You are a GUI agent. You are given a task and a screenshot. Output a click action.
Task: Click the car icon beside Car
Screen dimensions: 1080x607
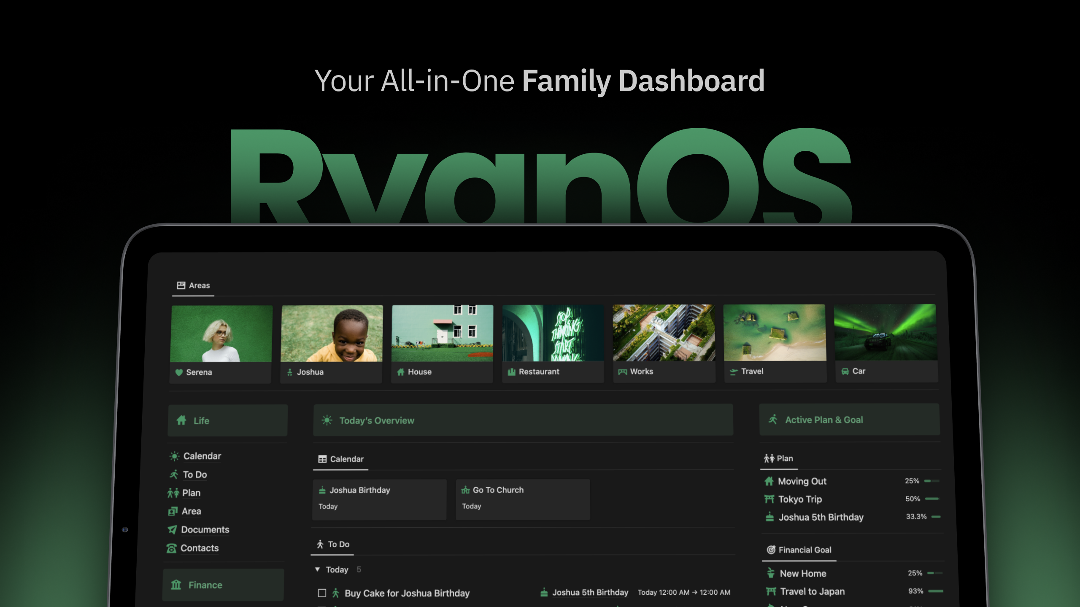tap(845, 371)
